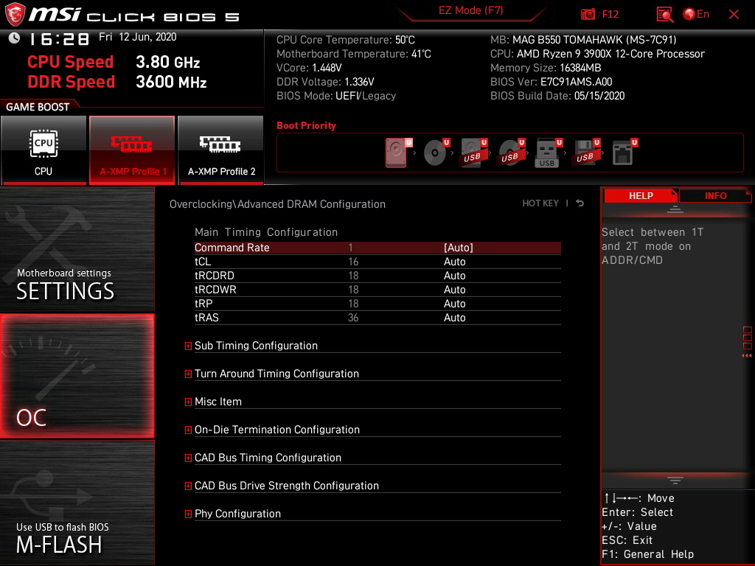The width and height of the screenshot is (755, 566).
Task: Open the Command Rate [Auto] value
Action: [x=458, y=248]
